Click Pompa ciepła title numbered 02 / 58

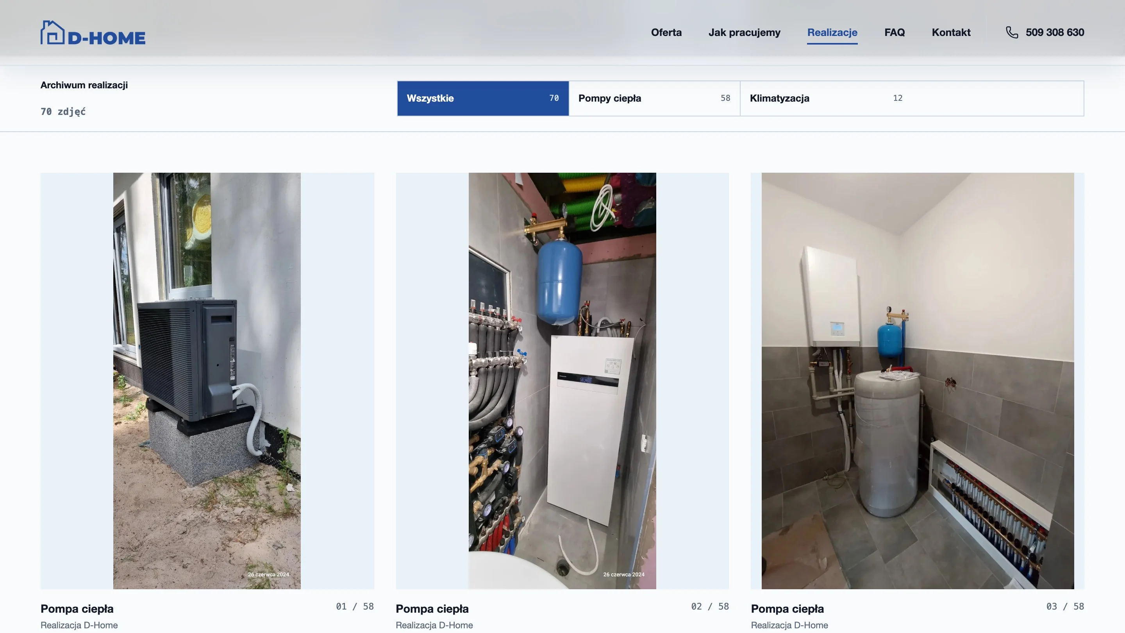click(432, 608)
